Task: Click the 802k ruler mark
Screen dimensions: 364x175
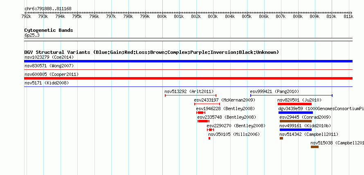Action: click(x=195, y=16)
